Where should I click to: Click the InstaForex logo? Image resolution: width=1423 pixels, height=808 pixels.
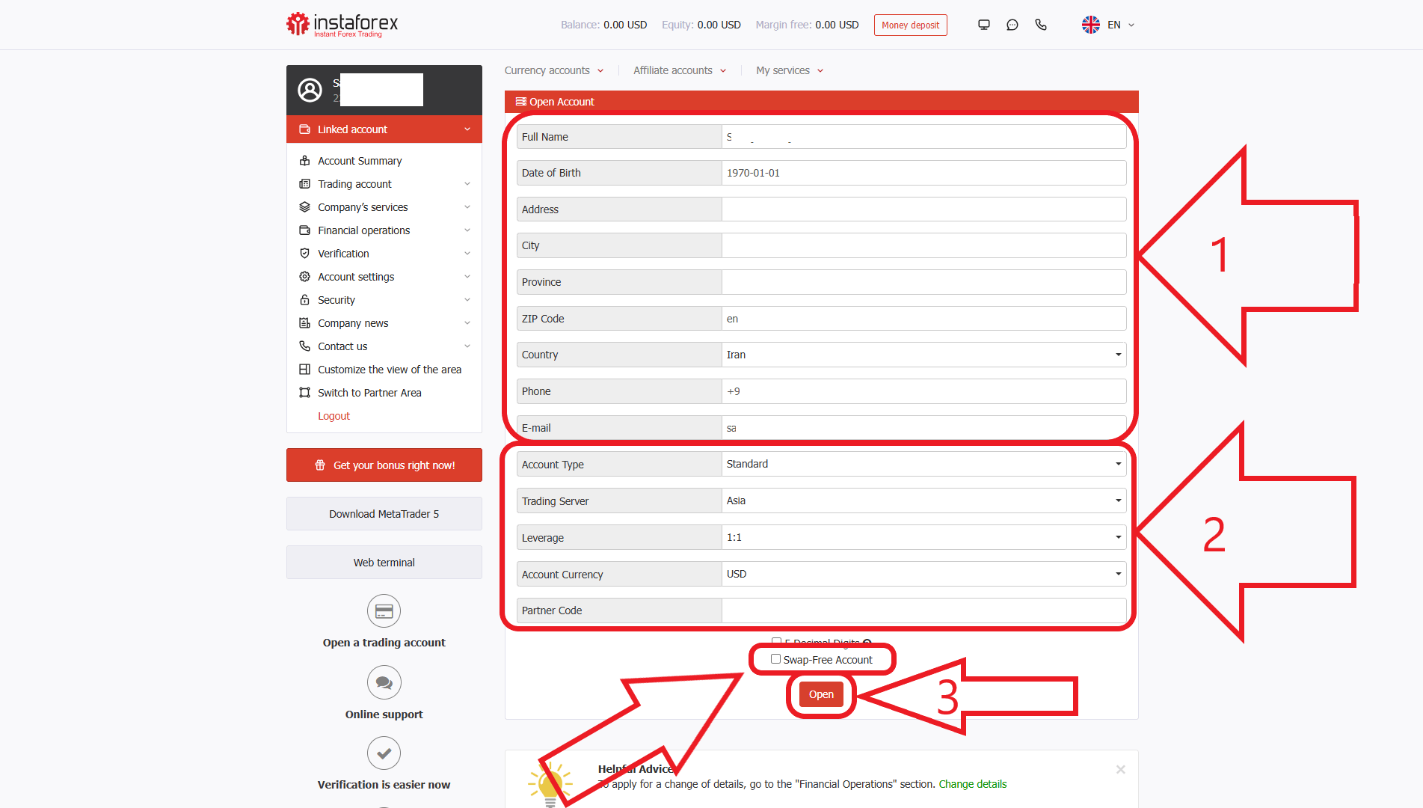pos(342,25)
